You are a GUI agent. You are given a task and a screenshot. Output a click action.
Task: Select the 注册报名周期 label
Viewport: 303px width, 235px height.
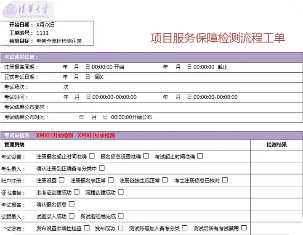pos(21,67)
